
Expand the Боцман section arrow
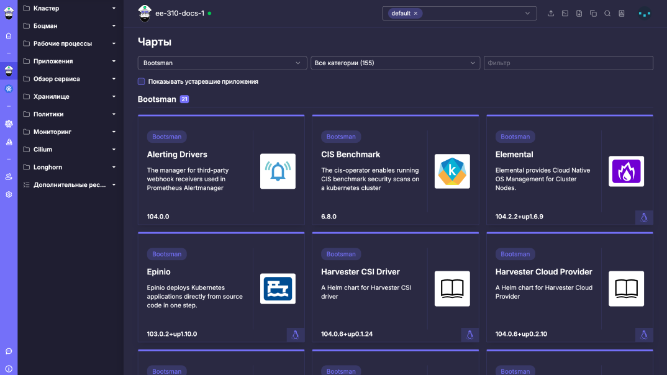point(114,26)
